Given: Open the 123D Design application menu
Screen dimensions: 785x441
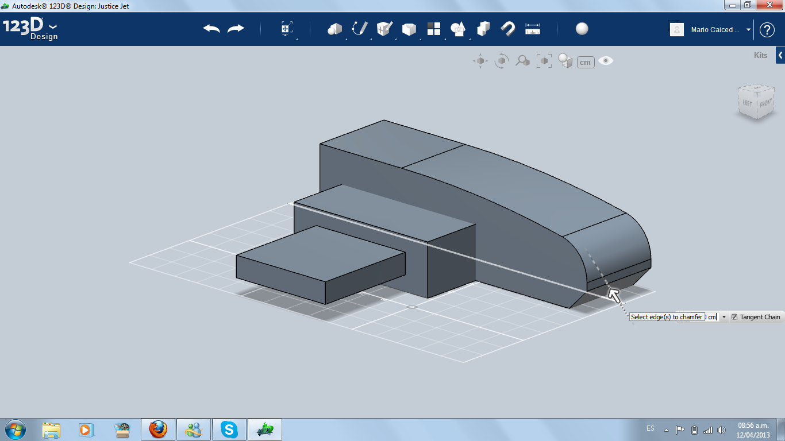Looking at the screenshot, I should tap(30, 29).
